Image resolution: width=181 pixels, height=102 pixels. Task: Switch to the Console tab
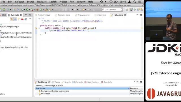click(77, 82)
